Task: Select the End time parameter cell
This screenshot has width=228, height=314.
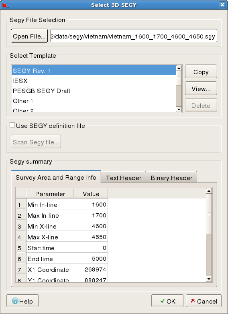Action: (x=50, y=259)
